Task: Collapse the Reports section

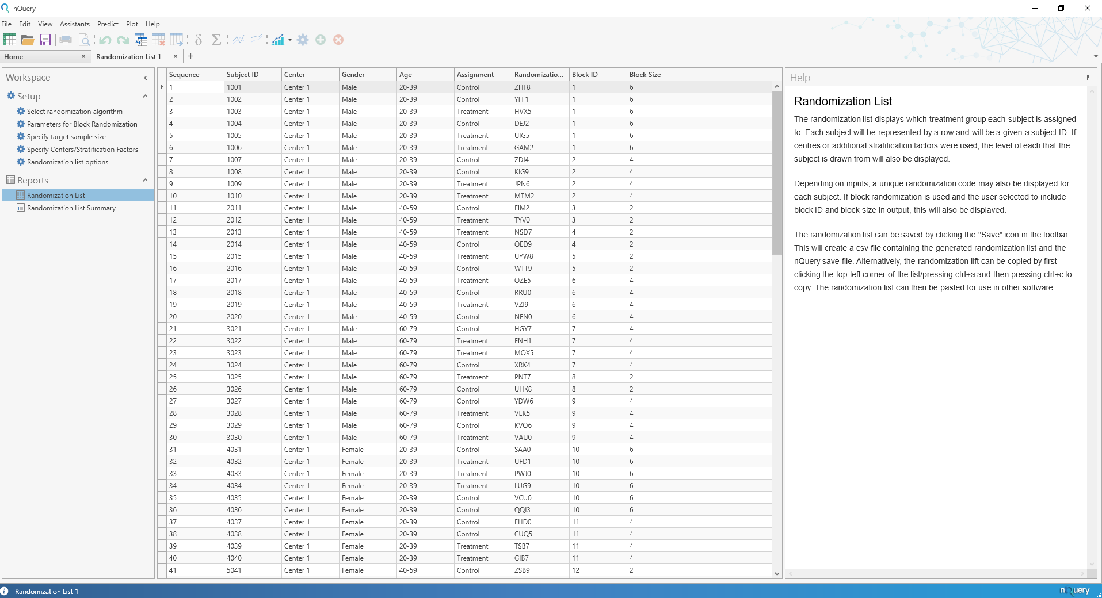Action: point(145,181)
